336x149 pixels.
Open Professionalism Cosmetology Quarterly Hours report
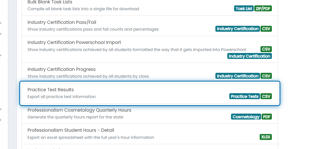click(150, 114)
